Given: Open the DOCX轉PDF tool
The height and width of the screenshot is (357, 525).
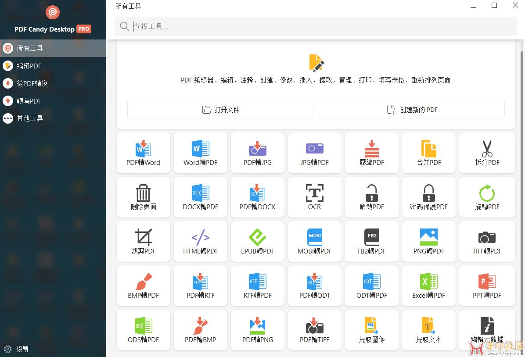Looking at the screenshot, I should tap(200, 197).
